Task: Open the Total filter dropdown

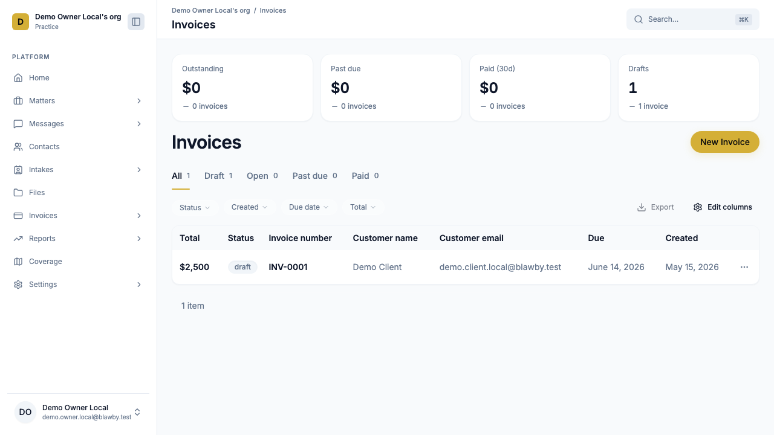Action: point(363,207)
